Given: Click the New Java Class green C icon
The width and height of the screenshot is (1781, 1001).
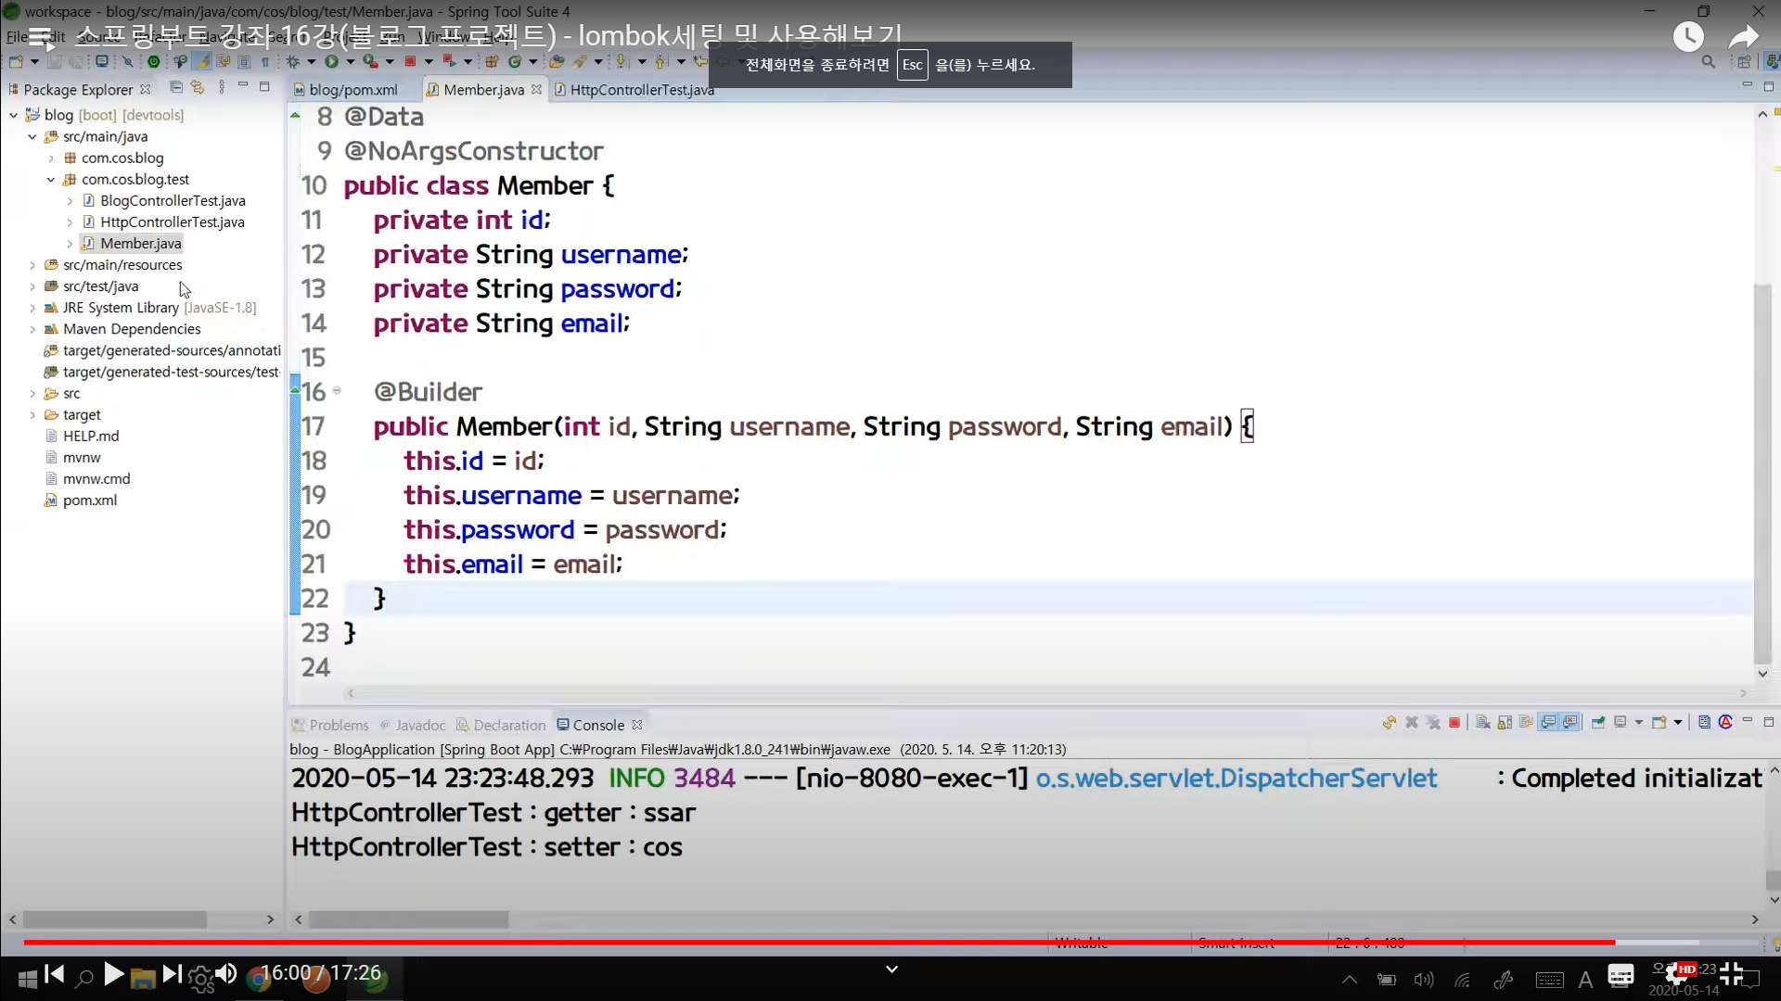Looking at the screenshot, I should coord(515,62).
